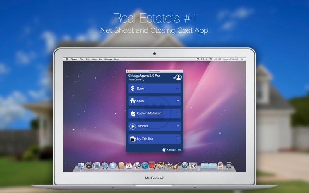Open the Window menu
This screenshot has width=309, height=193.
tap(108, 59)
